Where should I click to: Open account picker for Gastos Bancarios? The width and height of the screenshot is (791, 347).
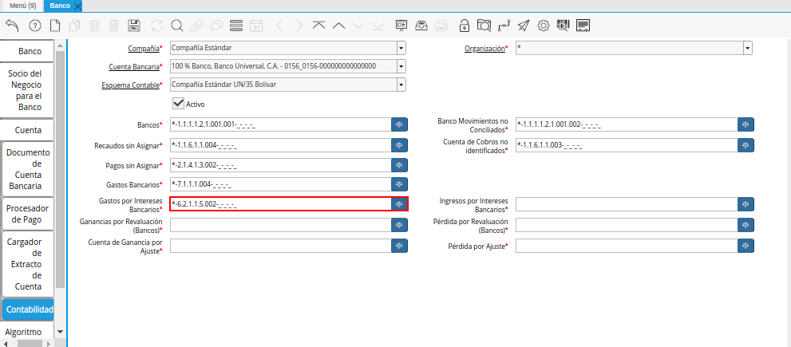[x=399, y=184]
